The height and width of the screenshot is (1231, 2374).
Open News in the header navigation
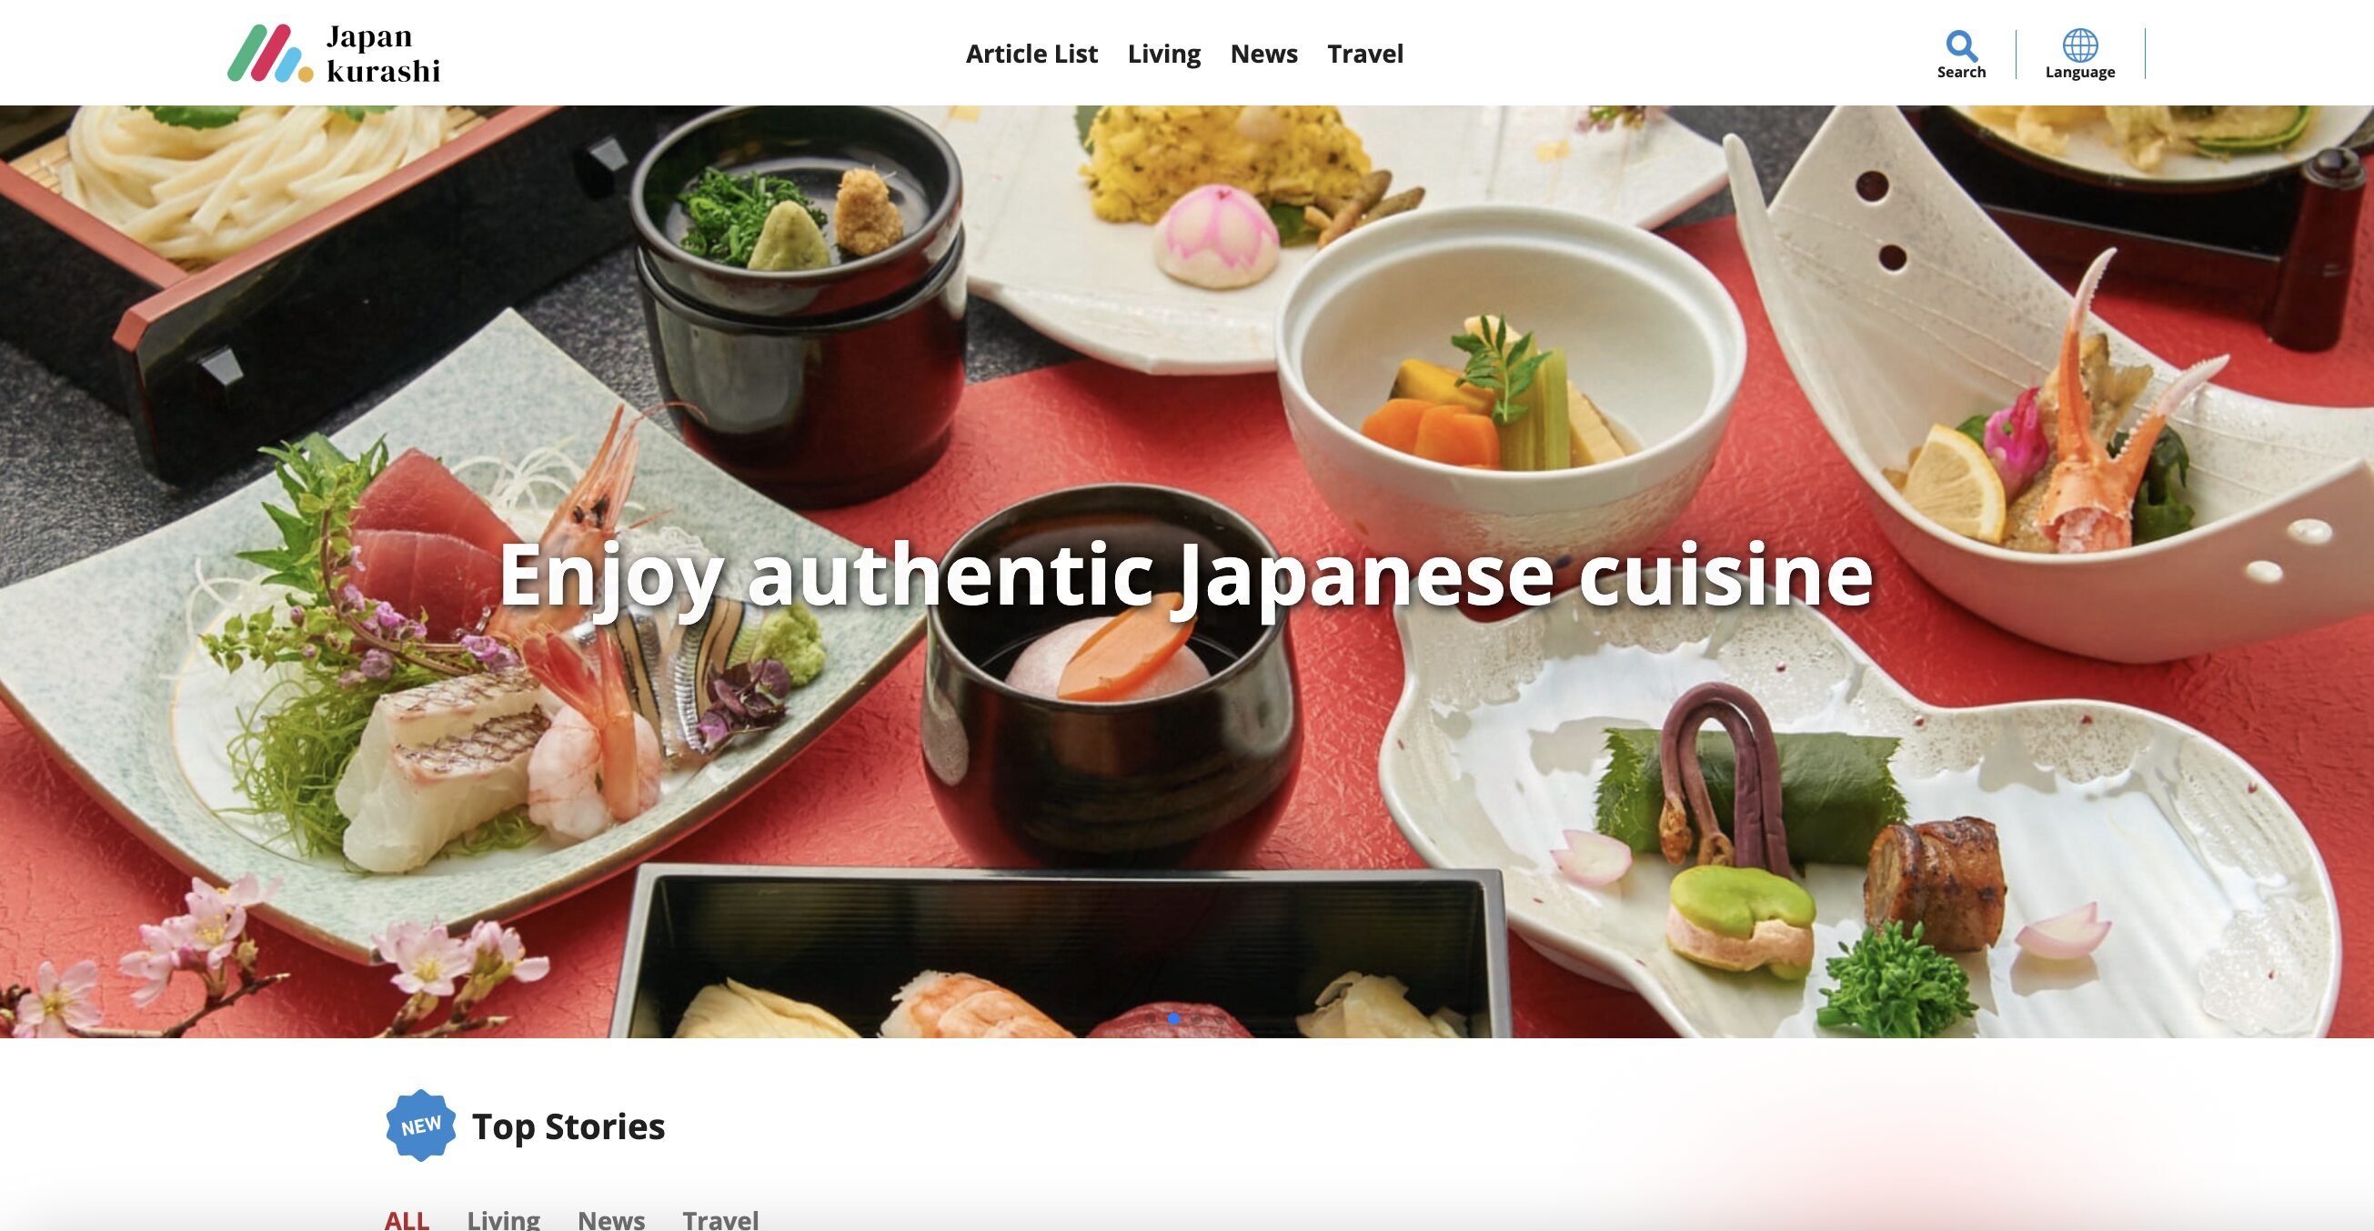point(1263,54)
